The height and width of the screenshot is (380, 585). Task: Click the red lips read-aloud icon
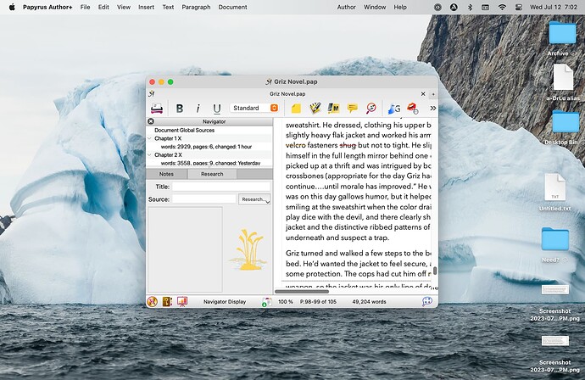(x=412, y=109)
